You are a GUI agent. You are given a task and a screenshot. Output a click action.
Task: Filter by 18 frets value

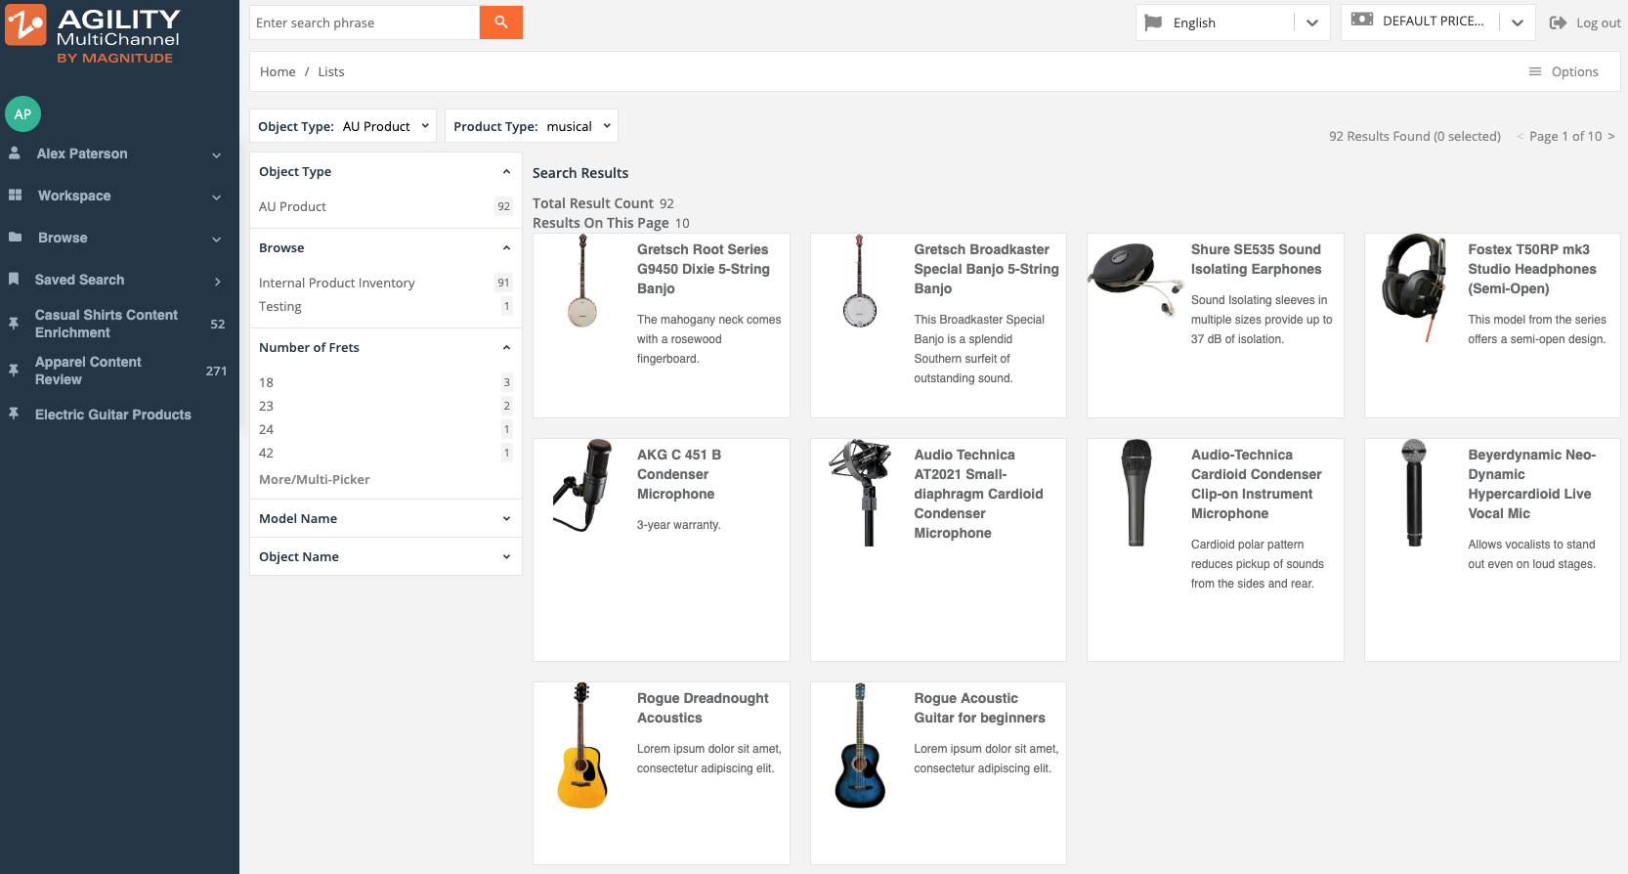tap(266, 382)
